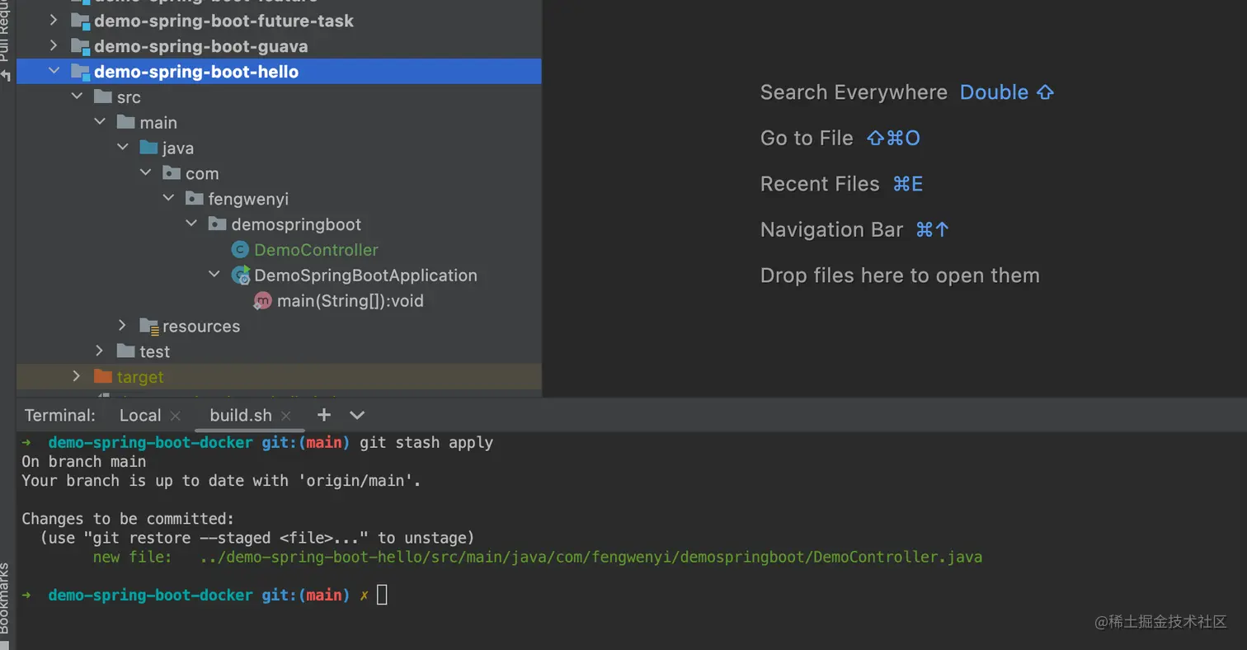Collapse the demo-spring-boot-hello module
Screen dimensions: 1247x650
54,72
